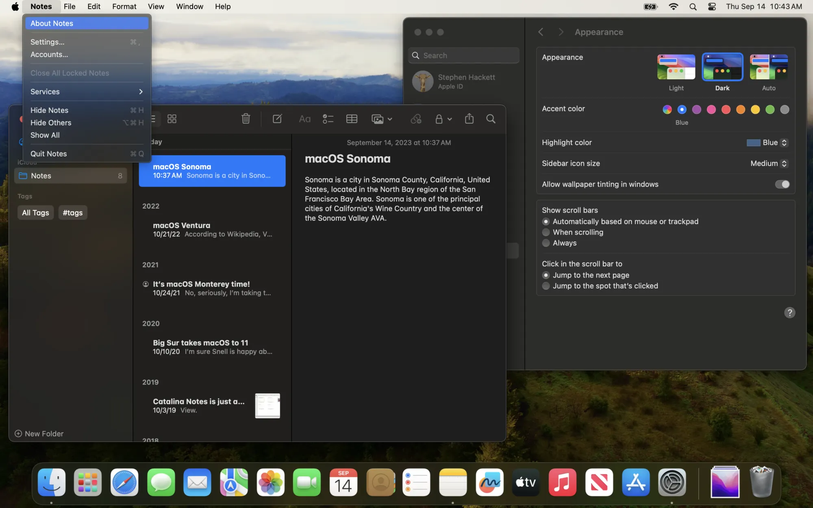
Task: Open Notes from the Dock
Action: coord(453,482)
